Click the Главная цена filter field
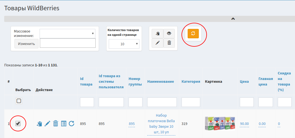The image size is (295, 138). tap(266, 102)
